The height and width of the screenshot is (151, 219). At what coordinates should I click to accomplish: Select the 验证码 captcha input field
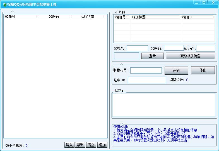(x=206, y=48)
